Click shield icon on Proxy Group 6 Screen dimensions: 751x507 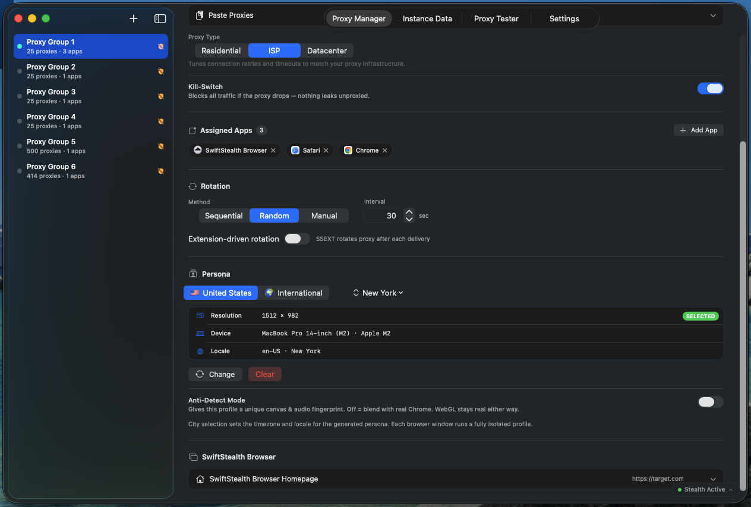[x=160, y=171]
